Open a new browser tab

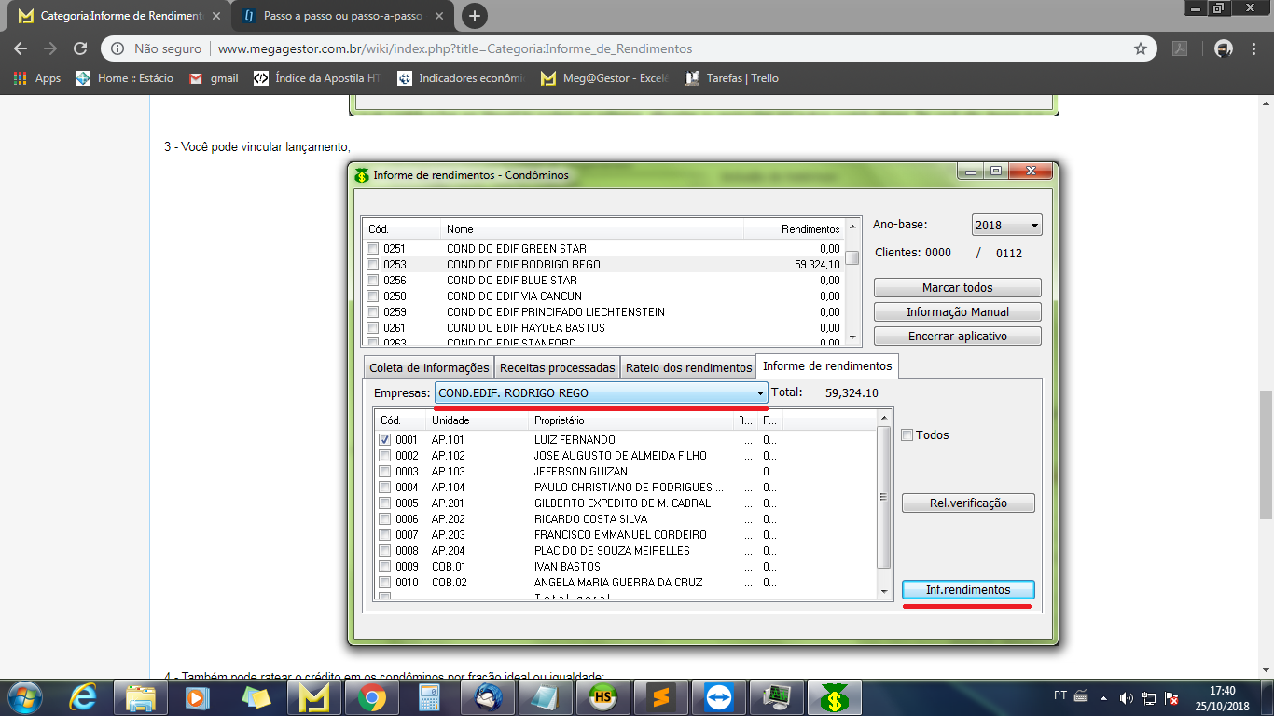pos(475,16)
